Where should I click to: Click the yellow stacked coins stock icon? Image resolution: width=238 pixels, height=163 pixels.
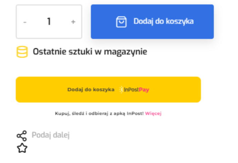[22, 52]
